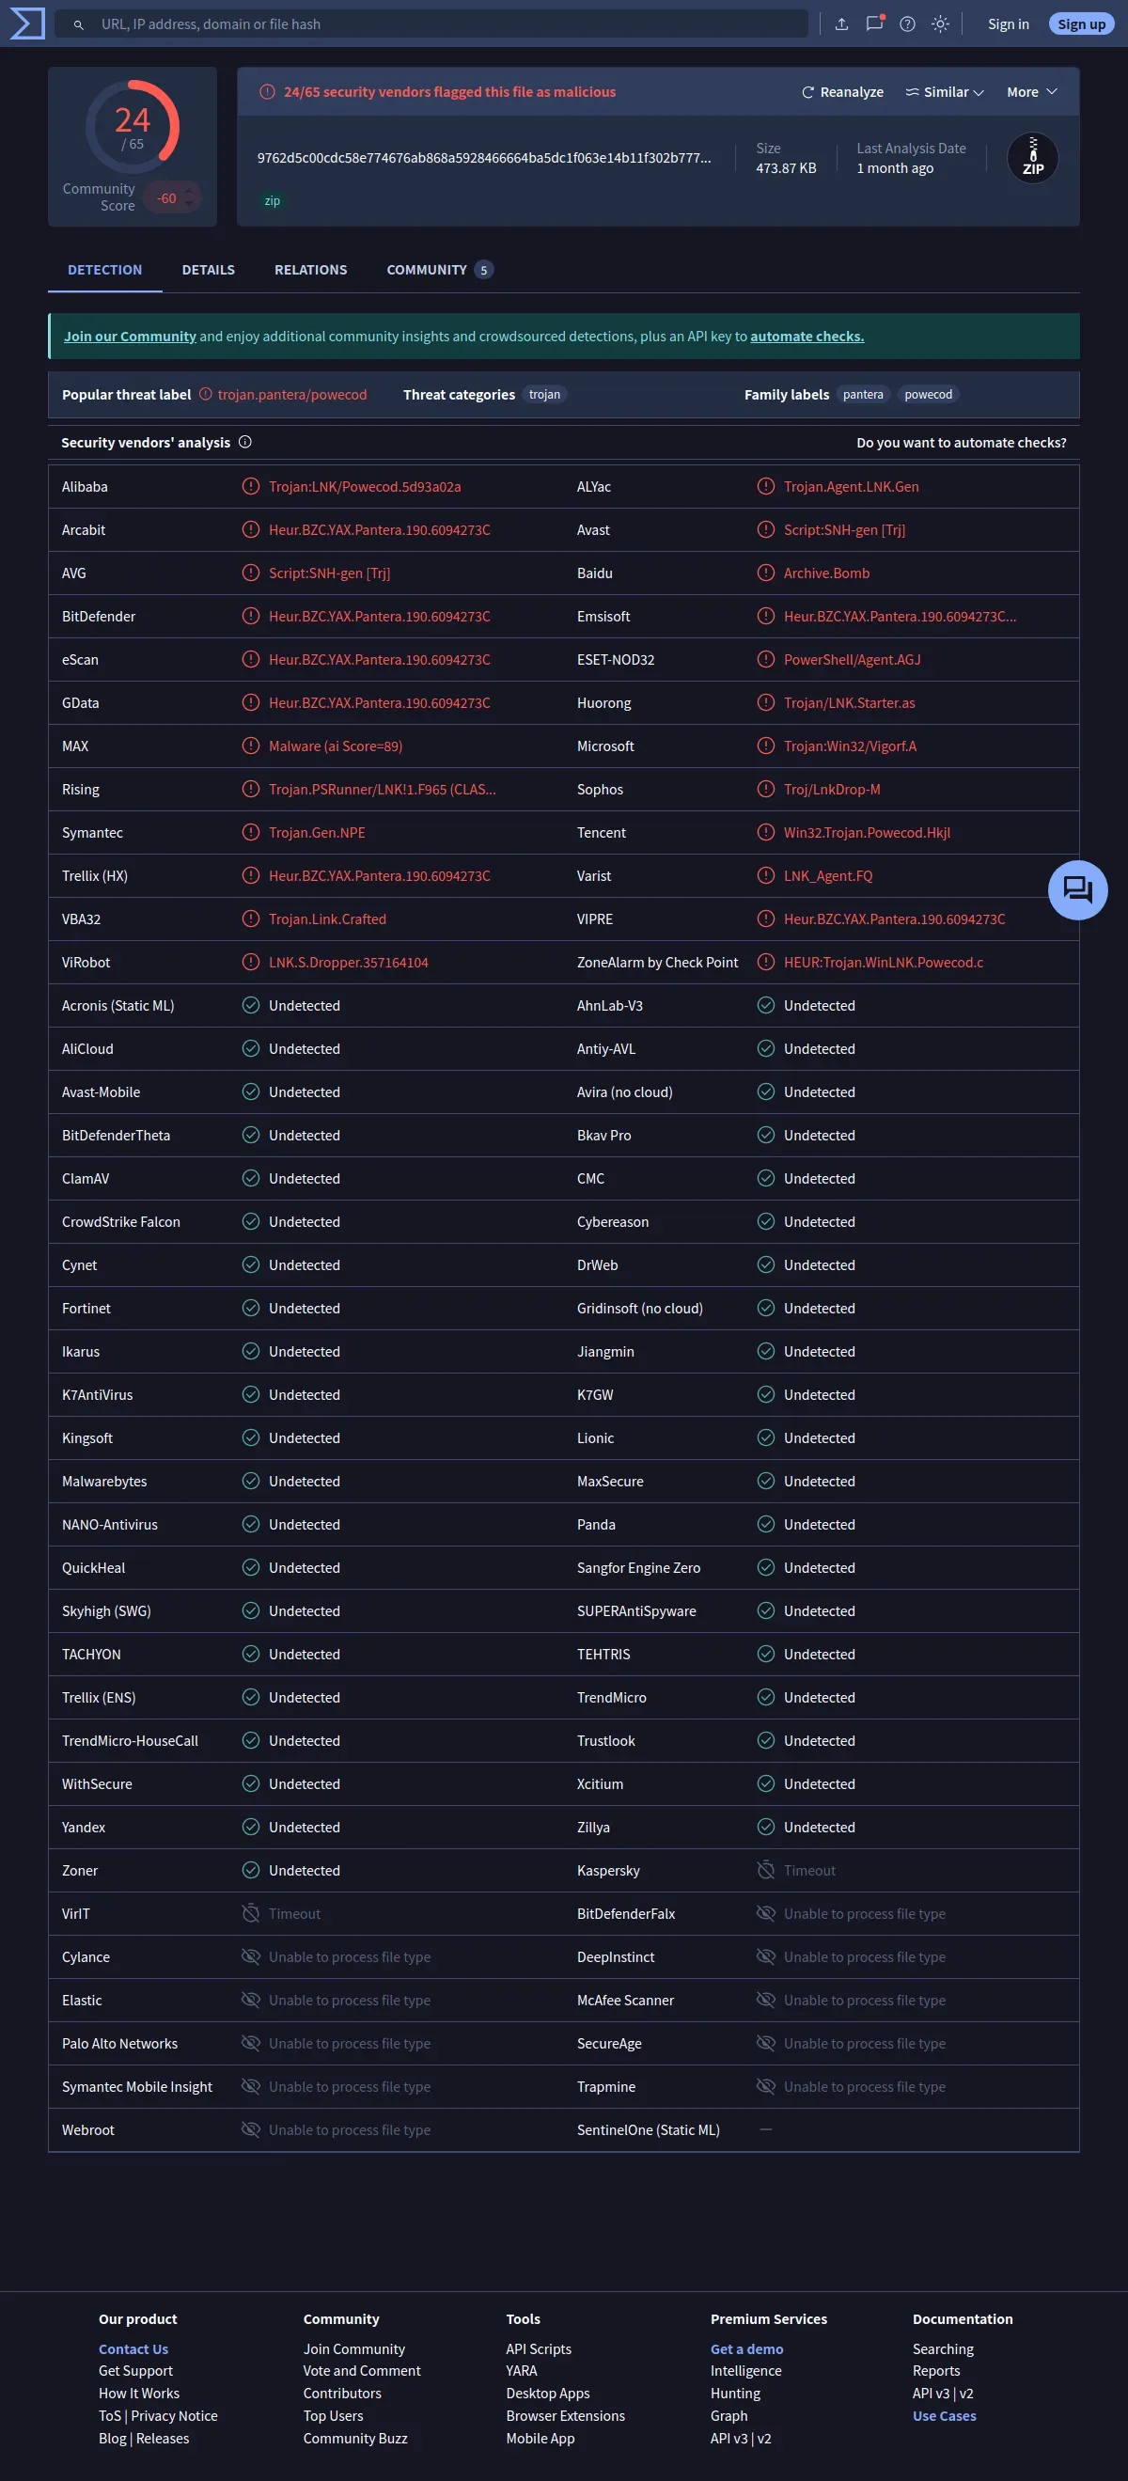The height and width of the screenshot is (2481, 1128).
Task: Open the Browser Extensions footer link
Action: 566,2414
